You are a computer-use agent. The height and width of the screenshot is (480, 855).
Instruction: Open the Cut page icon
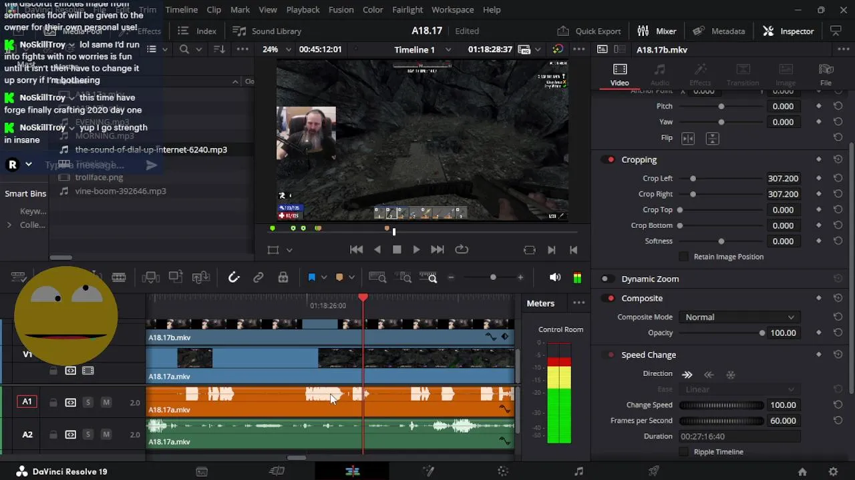tap(277, 471)
